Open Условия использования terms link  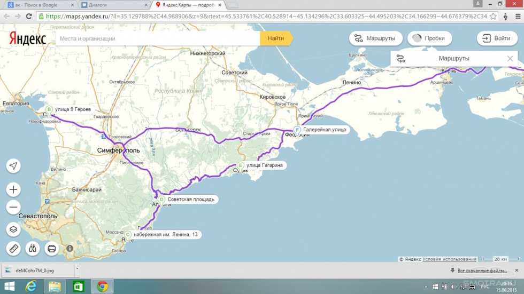tap(449, 259)
